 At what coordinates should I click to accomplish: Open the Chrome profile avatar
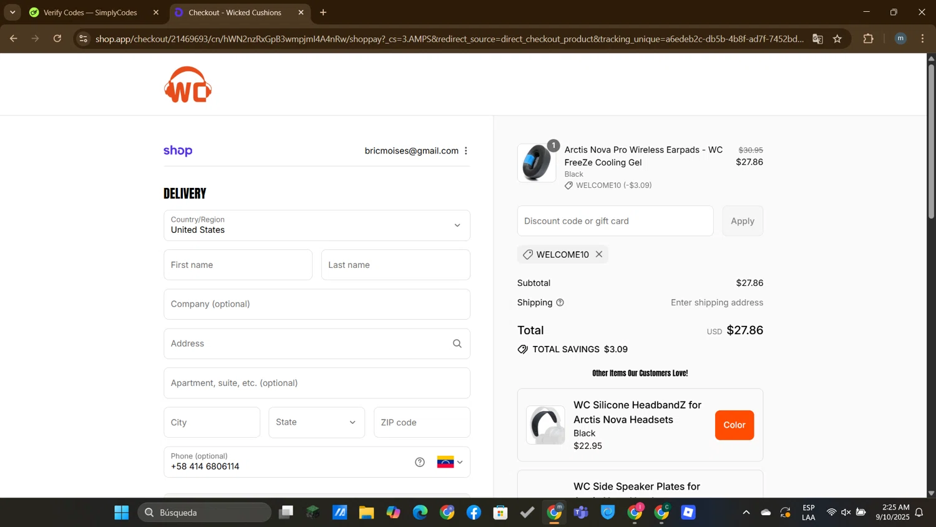[x=900, y=39]
